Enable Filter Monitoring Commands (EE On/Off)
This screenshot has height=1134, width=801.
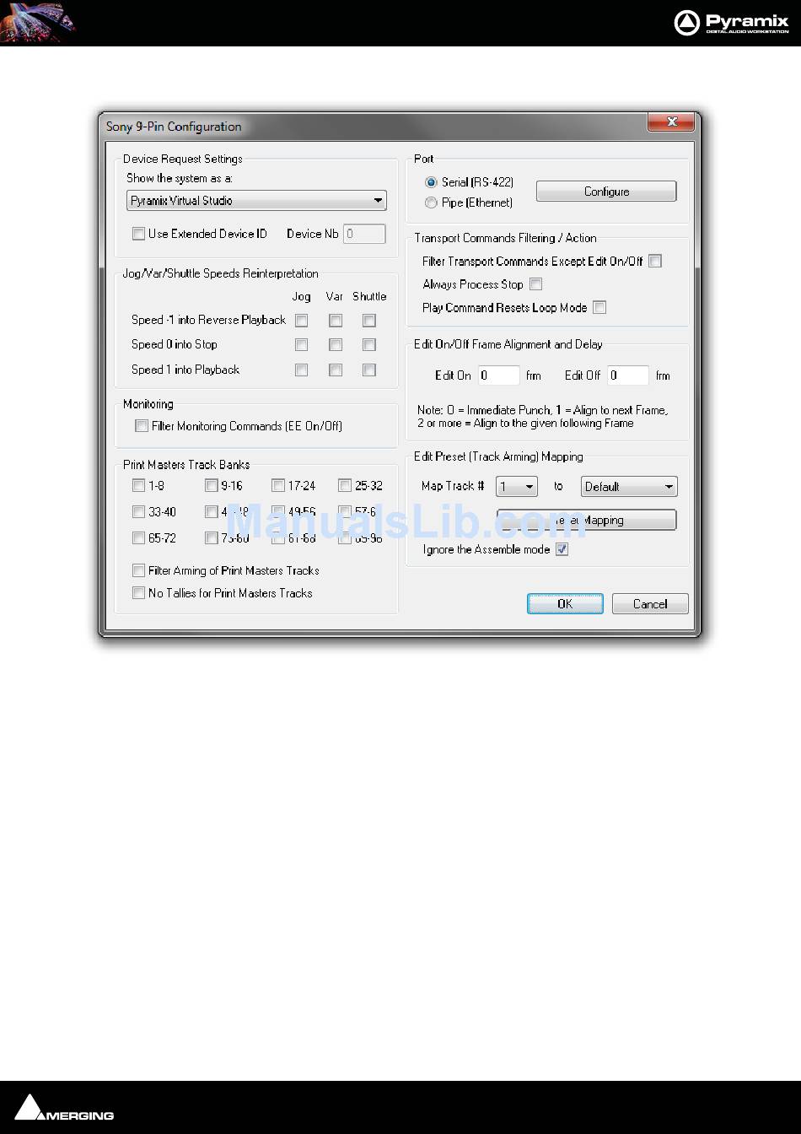[142, 426]
